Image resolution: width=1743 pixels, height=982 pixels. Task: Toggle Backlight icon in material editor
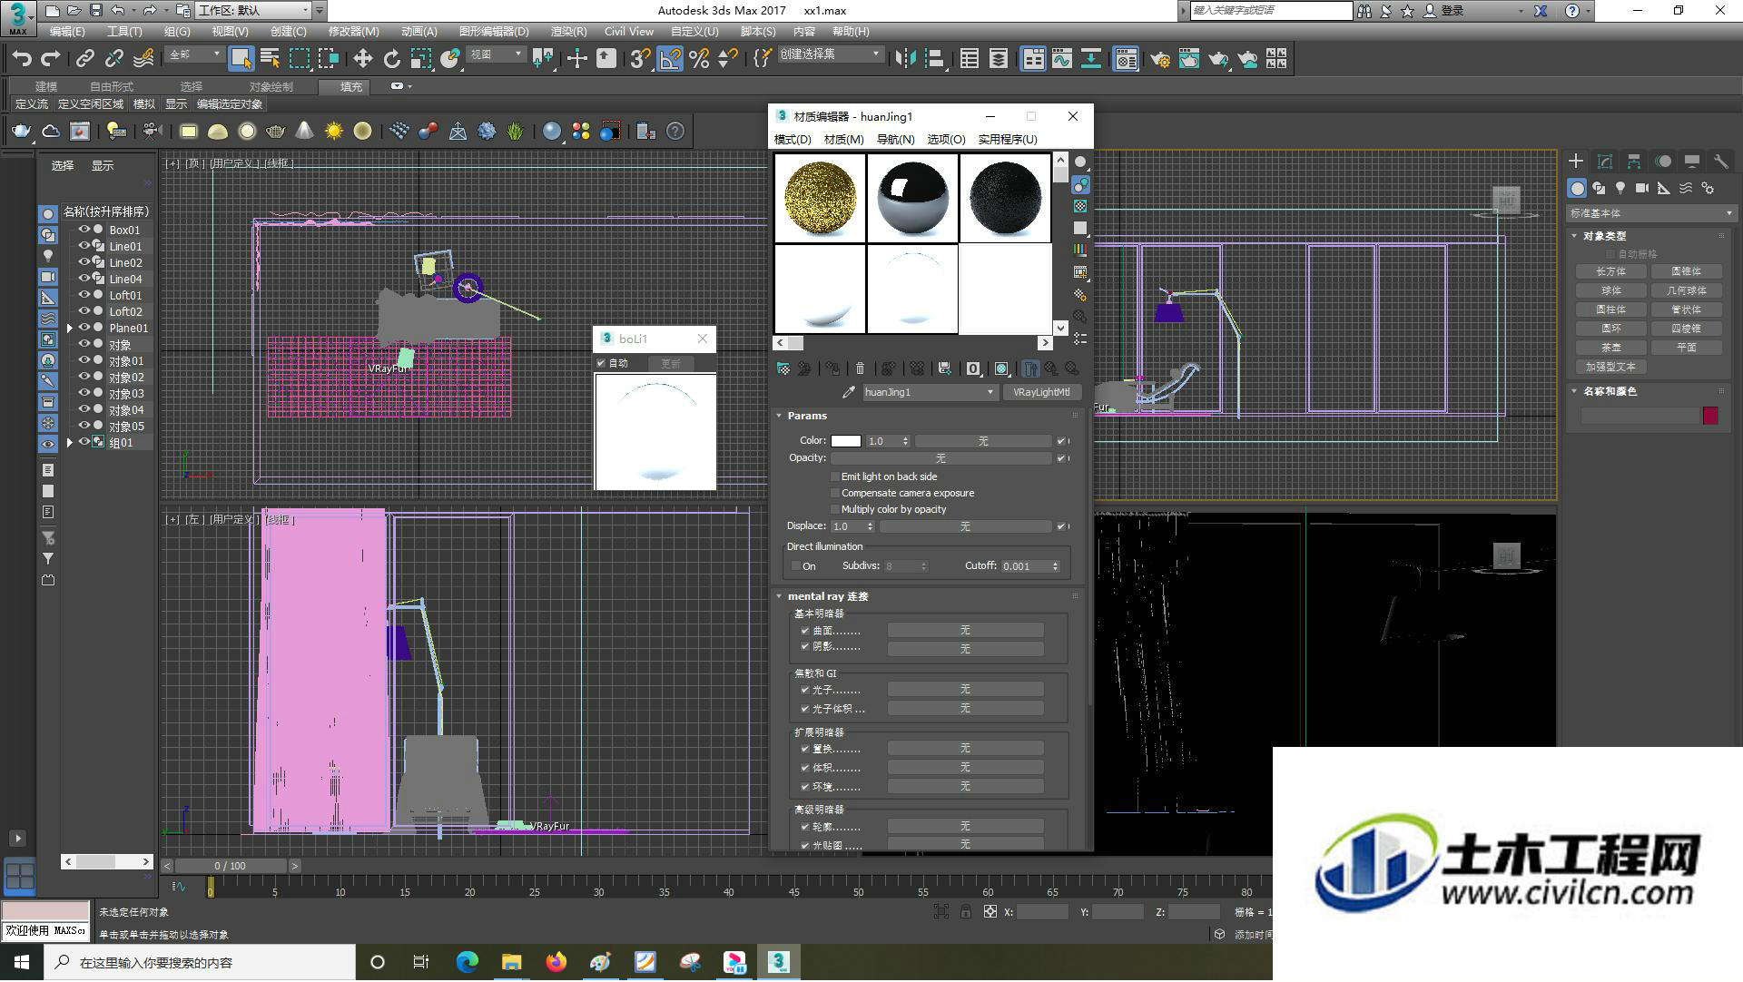(1080, 184)
